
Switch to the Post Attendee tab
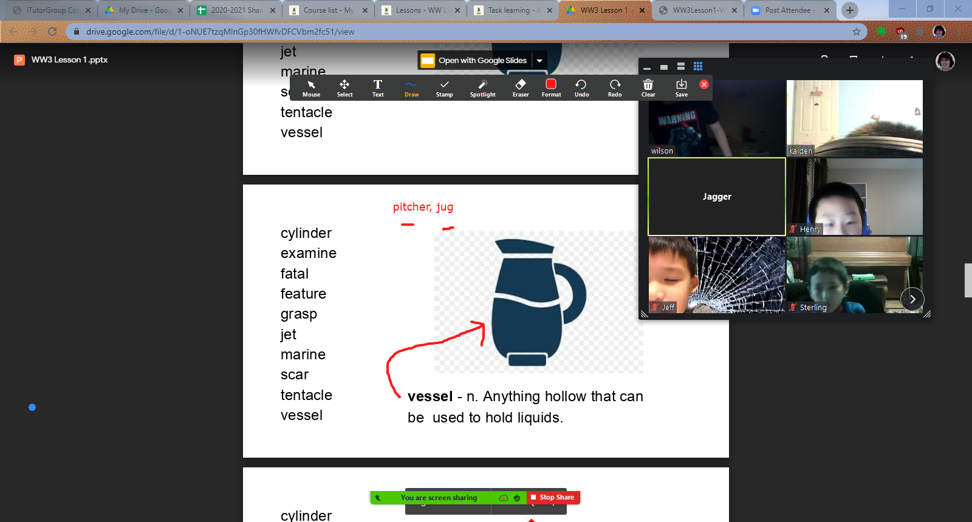tap(791, 10)
